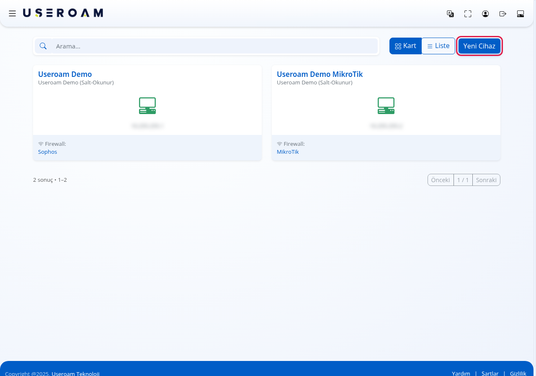Go to next page with Sonraki
Viewport: 536px width, 376px height.
coord(486,180)
